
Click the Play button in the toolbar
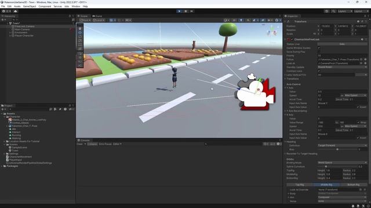(x=179, y=11)
